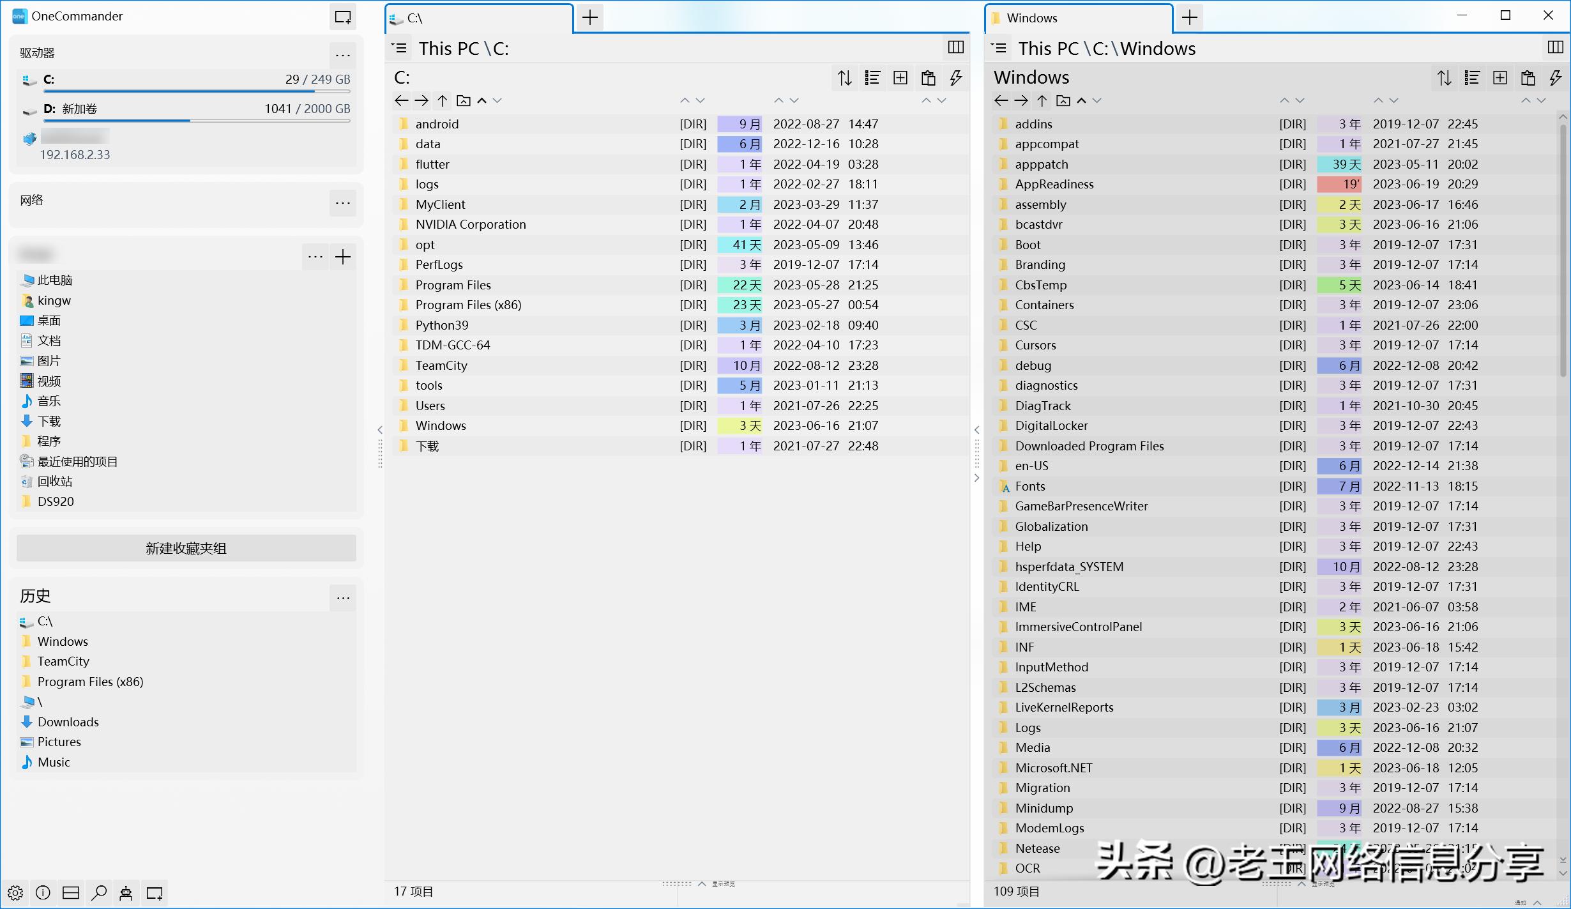
Task: Click the settings gear at bottom left
Action: 15,892
